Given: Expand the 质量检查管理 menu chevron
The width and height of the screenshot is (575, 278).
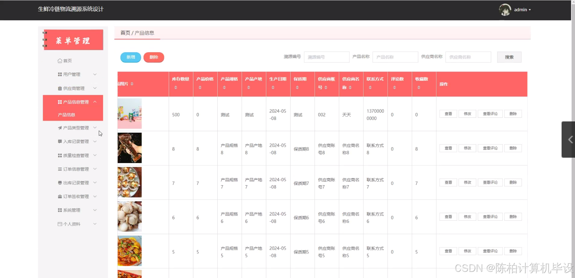Looking at the screenshot, I should (x=95, y=155).
